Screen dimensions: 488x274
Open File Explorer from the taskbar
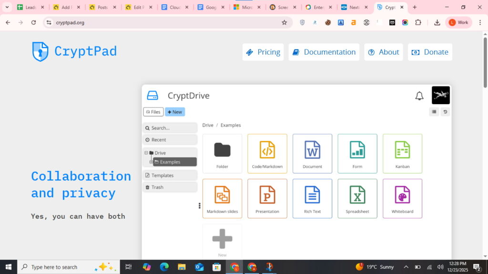coord(182,267)
